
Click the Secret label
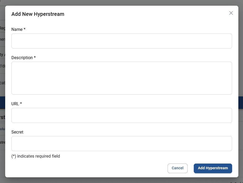click(17, 132)
